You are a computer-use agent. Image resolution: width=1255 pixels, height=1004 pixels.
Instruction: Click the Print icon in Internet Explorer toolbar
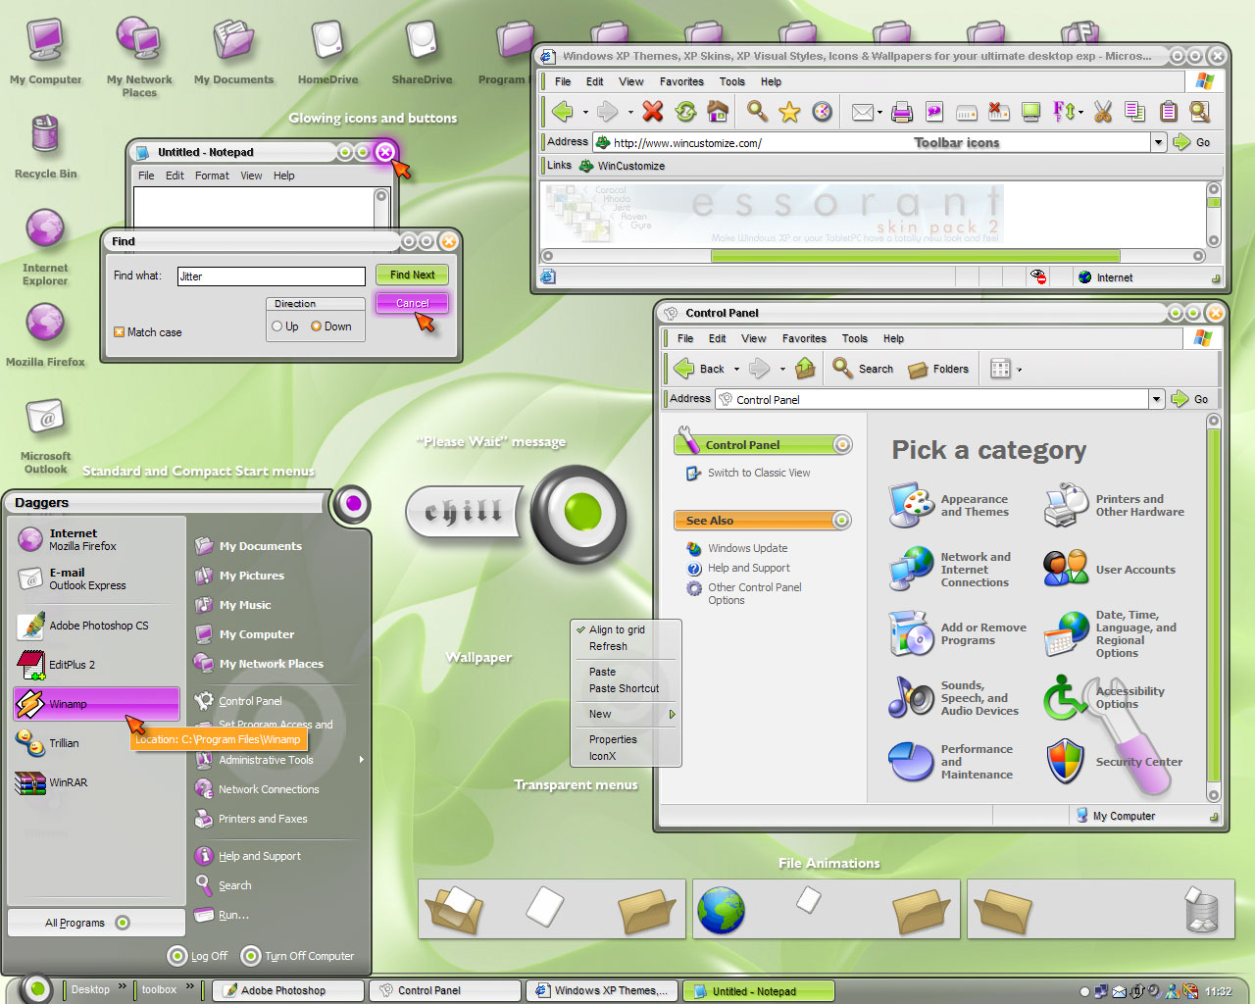click(x=902, y=112)
